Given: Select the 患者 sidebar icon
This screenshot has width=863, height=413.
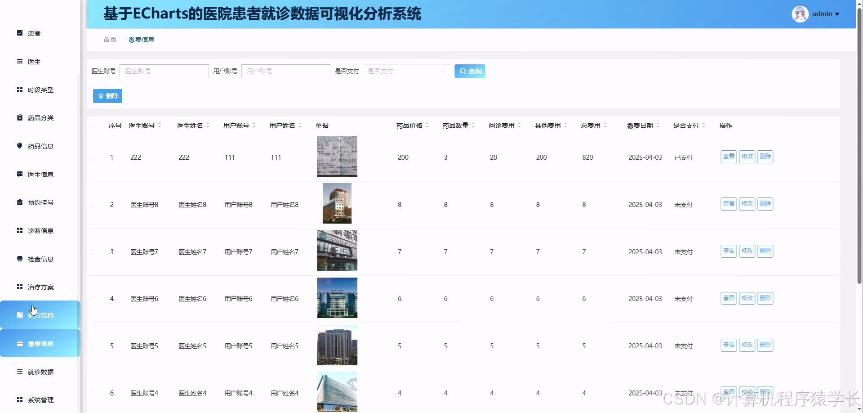Looking at the screenshot, I should pos(19,33).
